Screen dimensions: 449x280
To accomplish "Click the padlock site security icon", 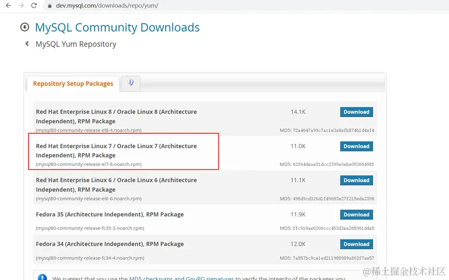I will pos(49,6).
